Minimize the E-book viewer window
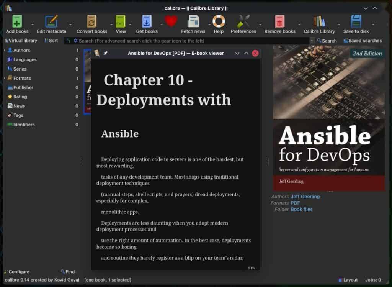This screenshot has height=287, width=392. coord(237,53)
